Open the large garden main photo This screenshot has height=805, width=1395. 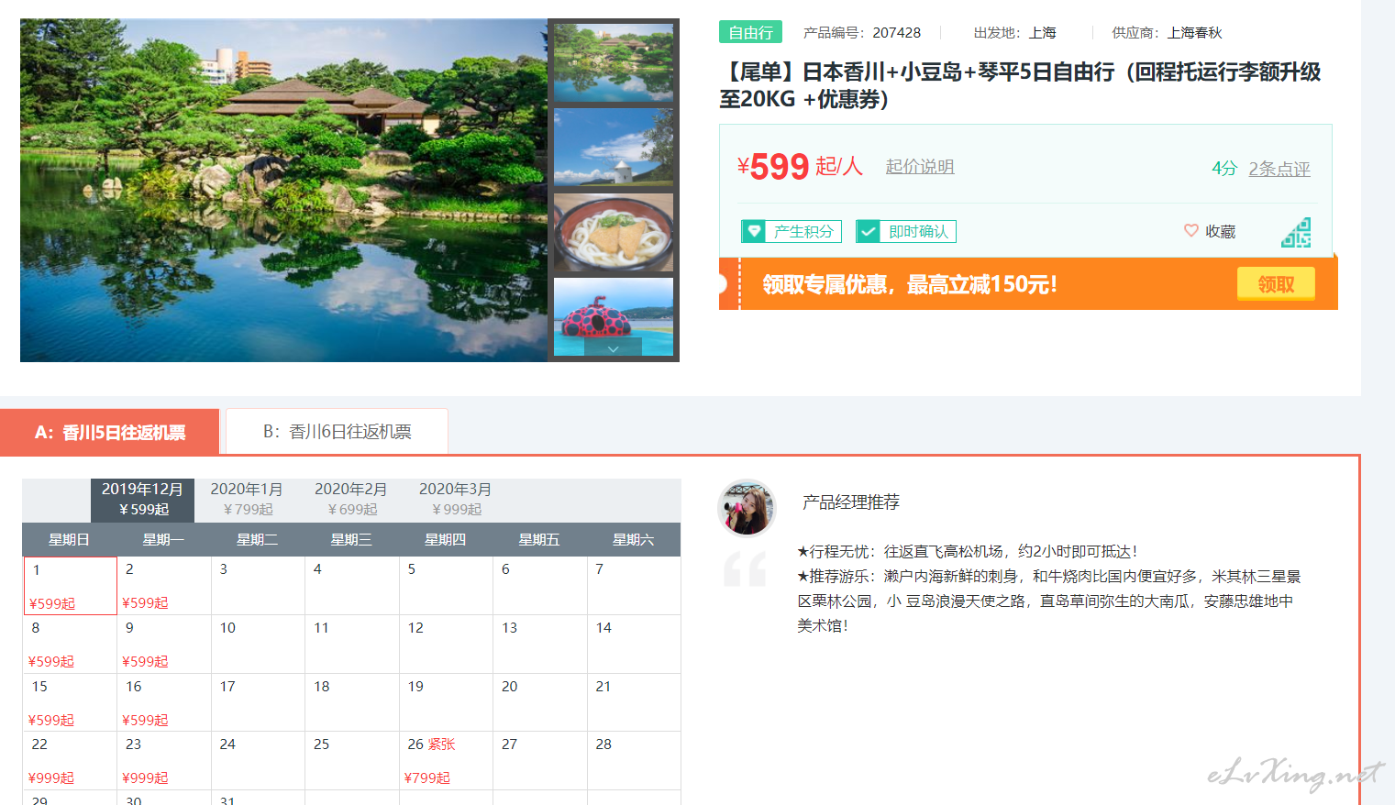tap(284, 191)
